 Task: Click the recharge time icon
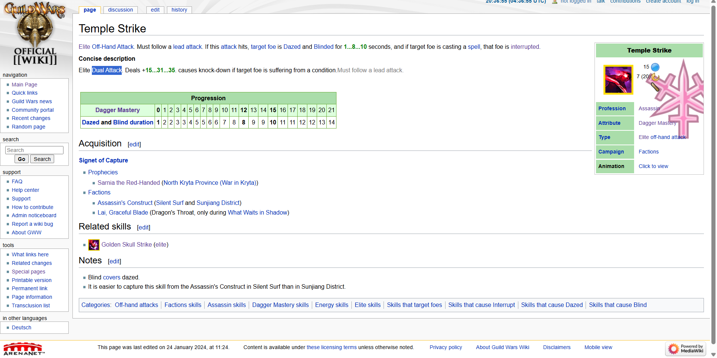tap(655, 77)
